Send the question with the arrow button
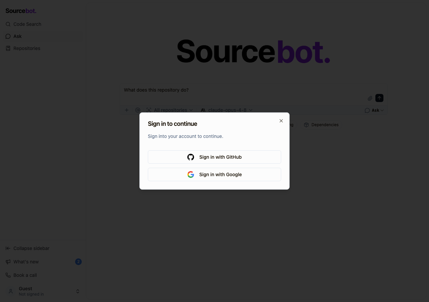The image size is (429, 302). click(379, 98)
